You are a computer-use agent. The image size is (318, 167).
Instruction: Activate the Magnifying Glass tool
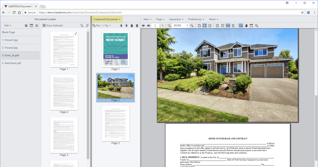point(251,25)
